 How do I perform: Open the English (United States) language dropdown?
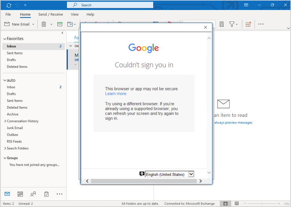[x=169, y=174]
